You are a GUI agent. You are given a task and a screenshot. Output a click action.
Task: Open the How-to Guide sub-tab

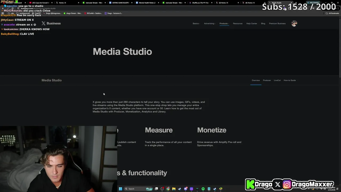point(290,80)
